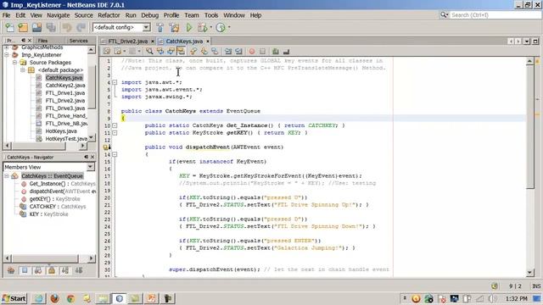Click the Redo toolbar icon

point(81,27)
